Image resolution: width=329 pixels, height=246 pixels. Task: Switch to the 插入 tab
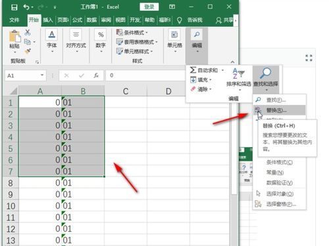48,20
